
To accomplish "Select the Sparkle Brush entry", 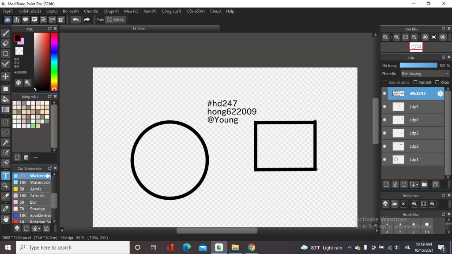I will [x=32, y=215].
